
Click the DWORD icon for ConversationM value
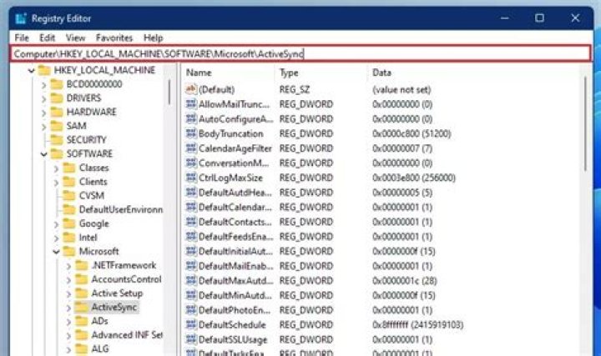coord(191,163)
